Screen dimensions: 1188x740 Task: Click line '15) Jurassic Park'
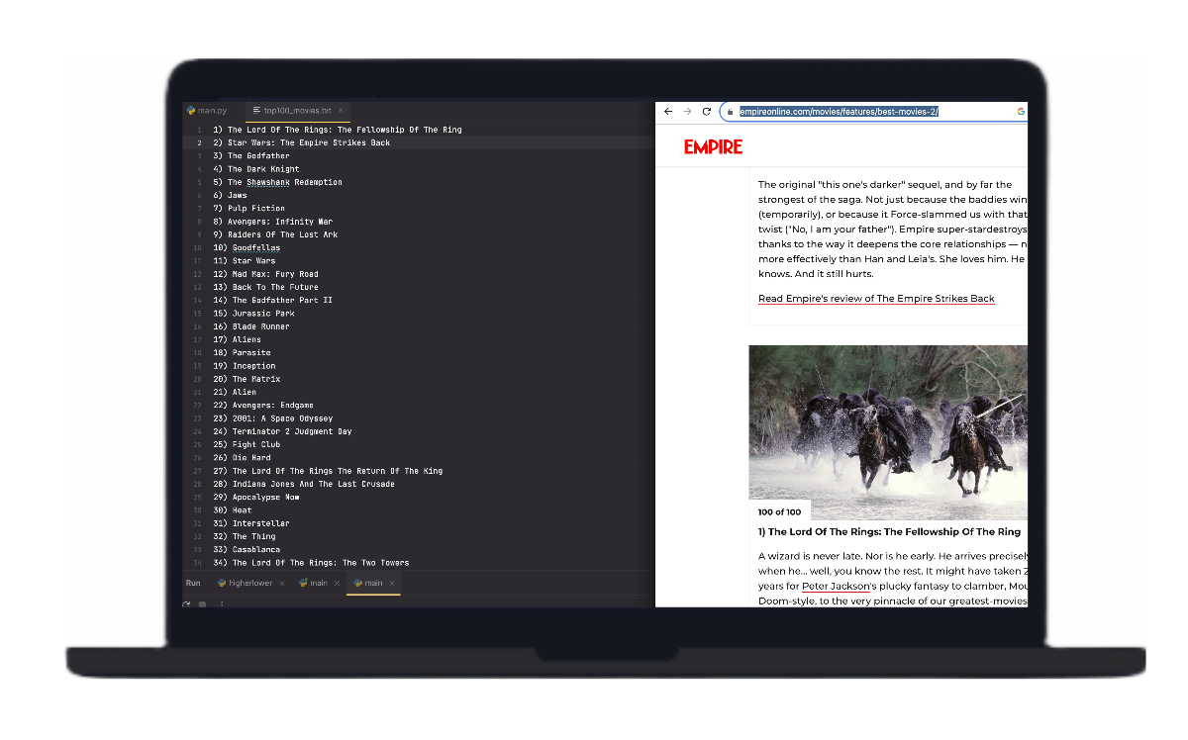[253, 314]
